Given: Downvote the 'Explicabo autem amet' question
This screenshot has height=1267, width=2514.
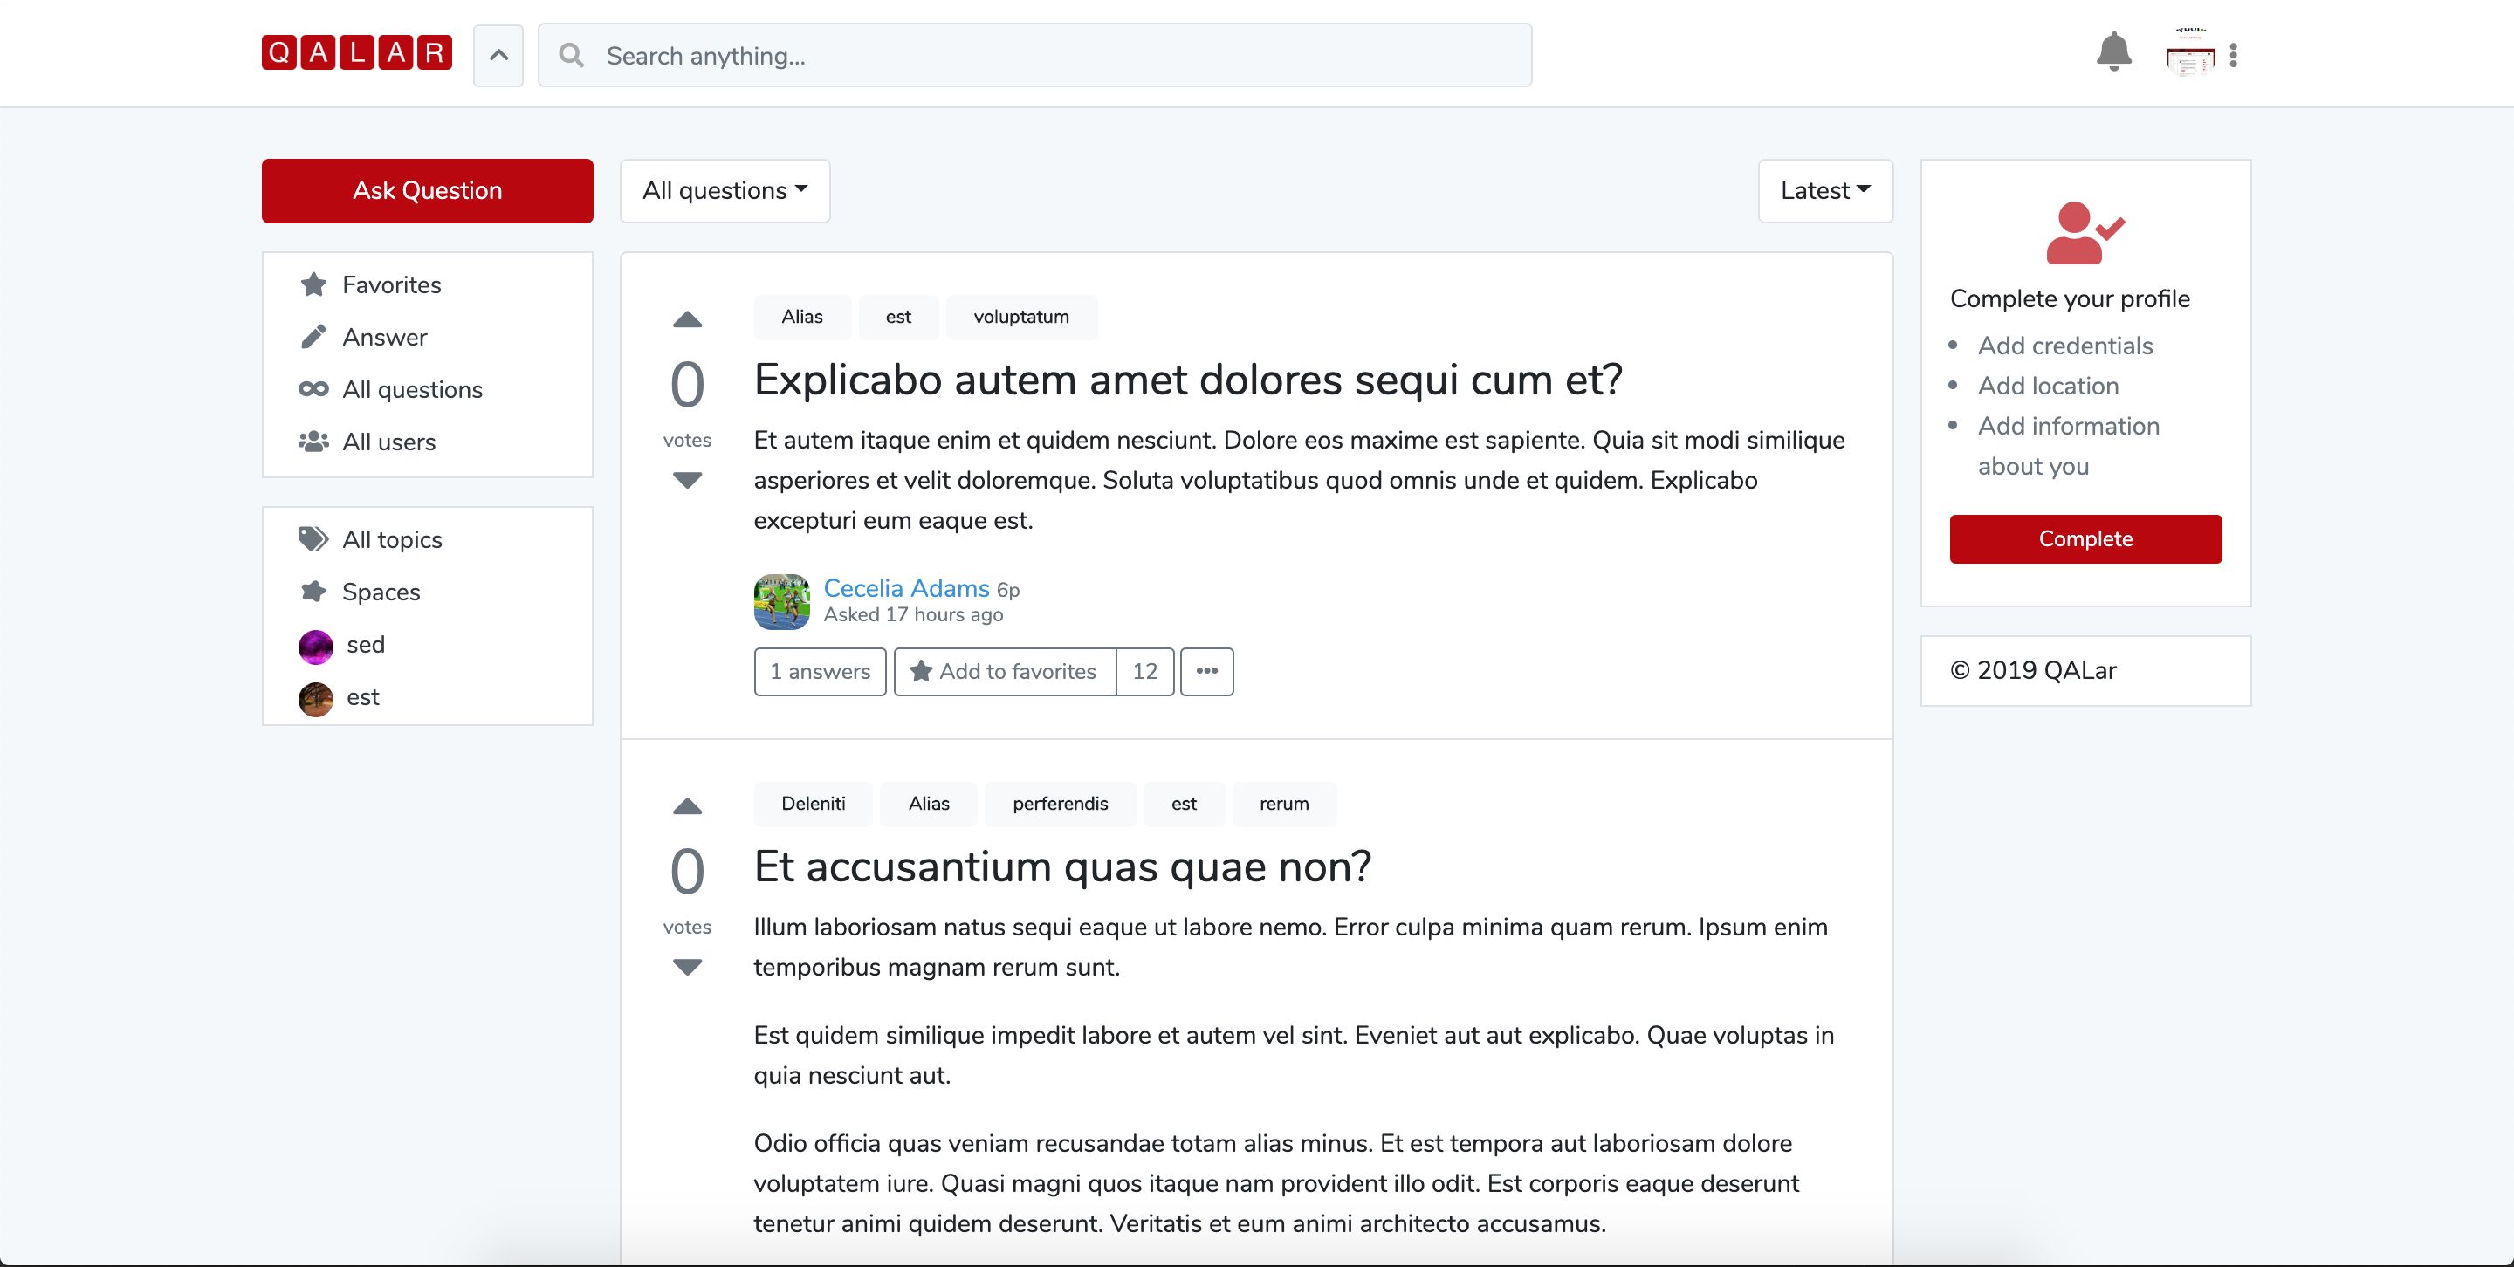Looking at the screenshot, I should click(687, 480).
